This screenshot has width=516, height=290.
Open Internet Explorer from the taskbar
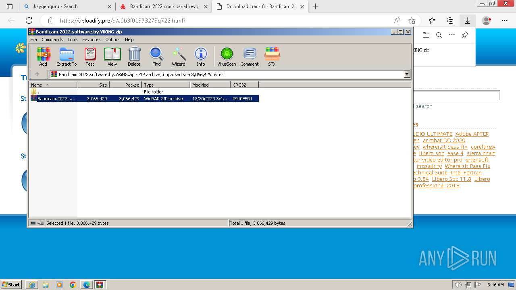[x=32, y=285]
